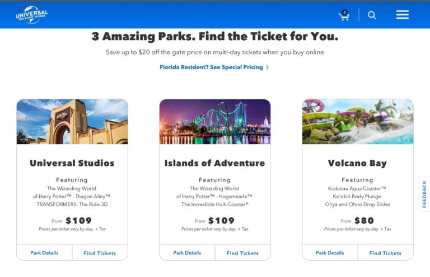The image size is (430, 277).
Task: Open Florida Resident special pricing link
Action: (x=211, y=67)
